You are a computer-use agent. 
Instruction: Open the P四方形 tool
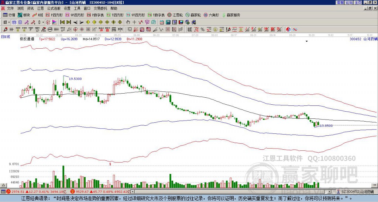point(54,15)
